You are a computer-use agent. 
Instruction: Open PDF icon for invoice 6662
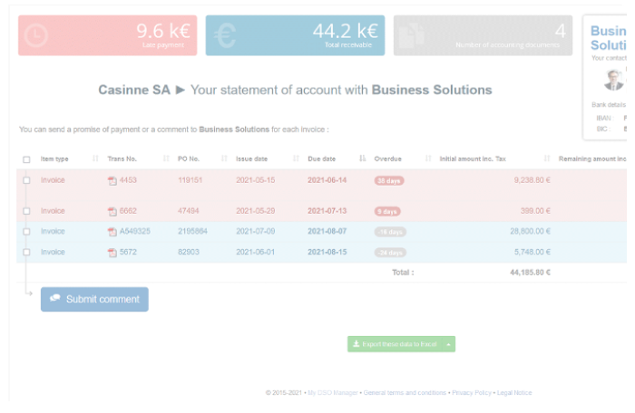[112, 211]
